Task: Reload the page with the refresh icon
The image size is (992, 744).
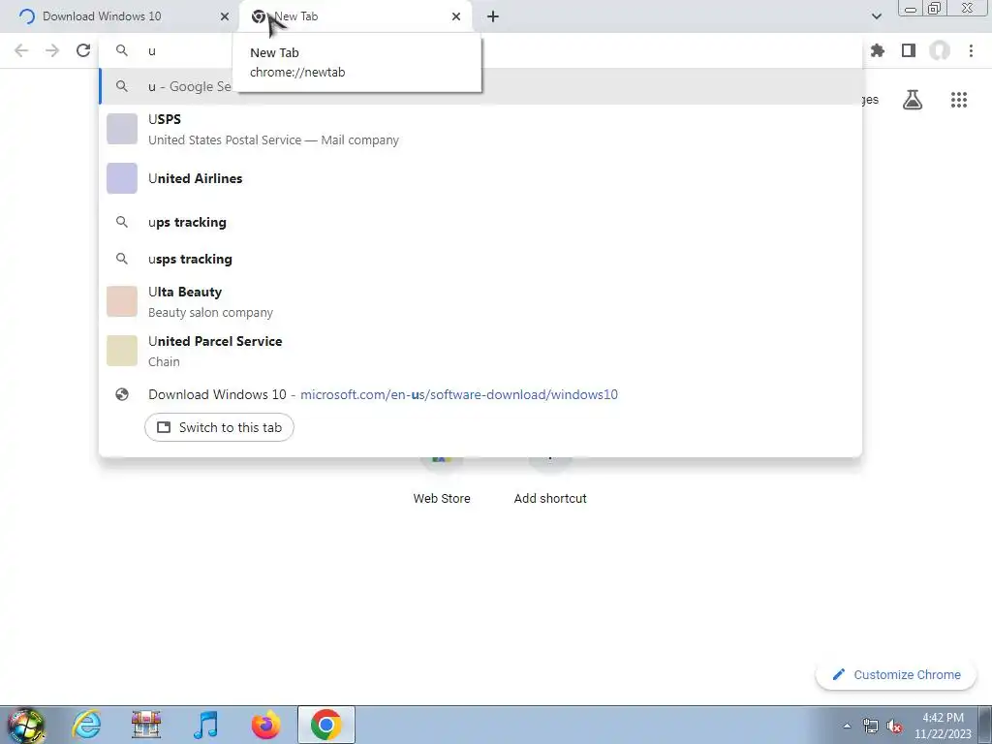Action: click(x=83, y=50)
